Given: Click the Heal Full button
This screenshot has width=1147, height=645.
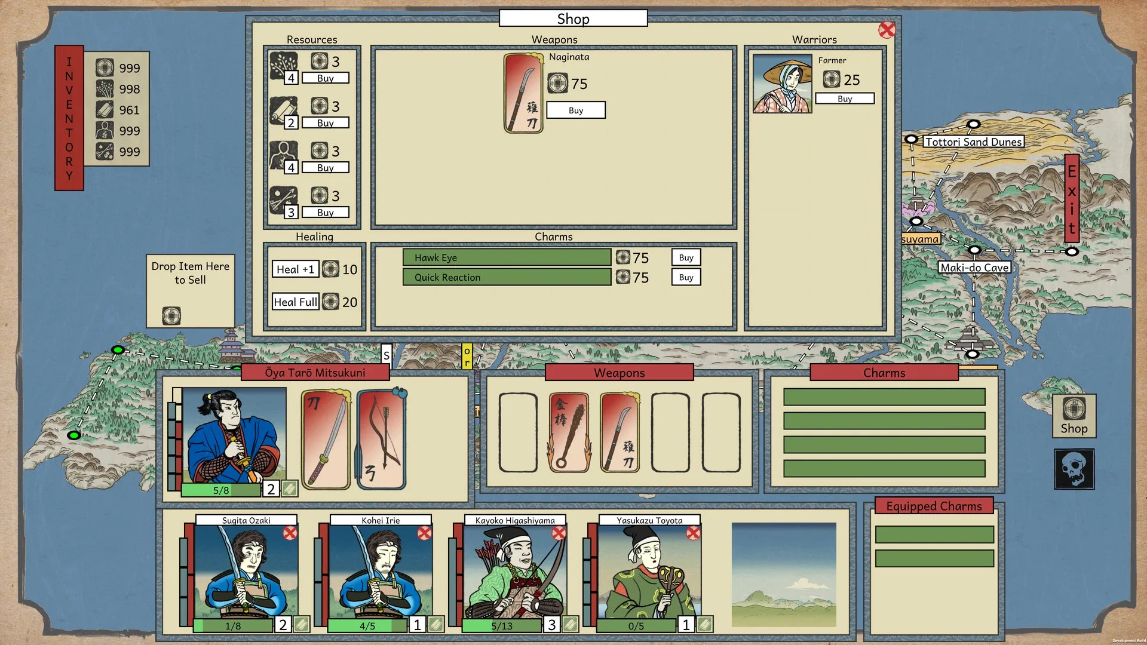Looking at the screenshot, I should tap(295, 302).
